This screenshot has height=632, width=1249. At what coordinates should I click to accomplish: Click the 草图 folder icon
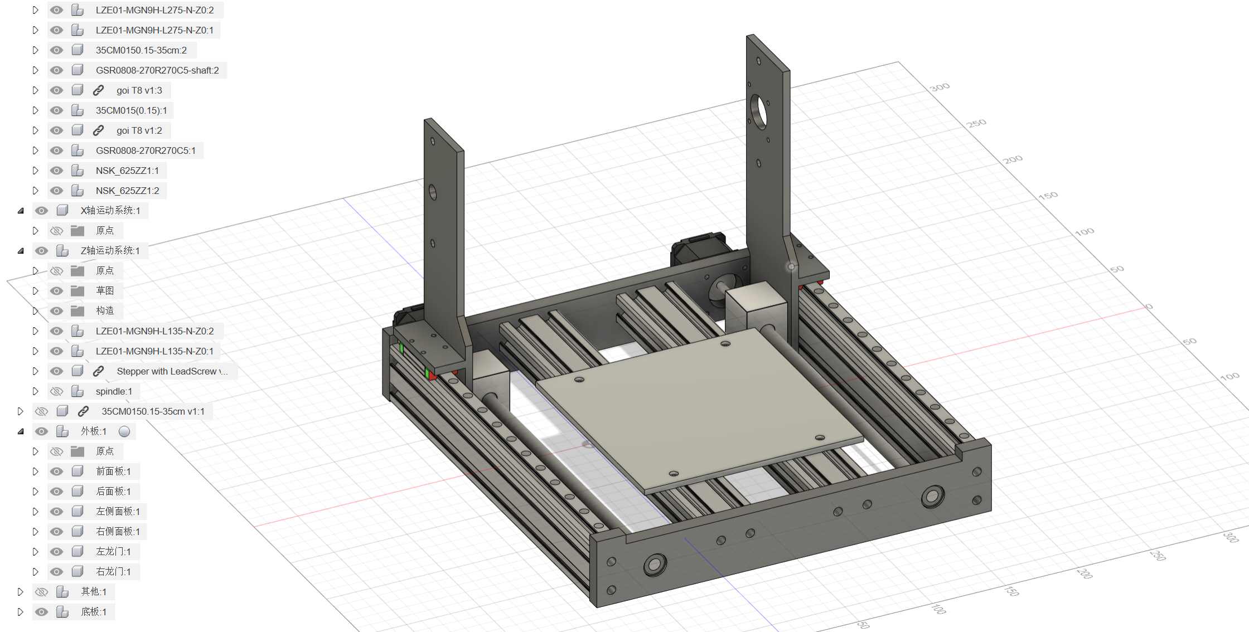point(78,291)
